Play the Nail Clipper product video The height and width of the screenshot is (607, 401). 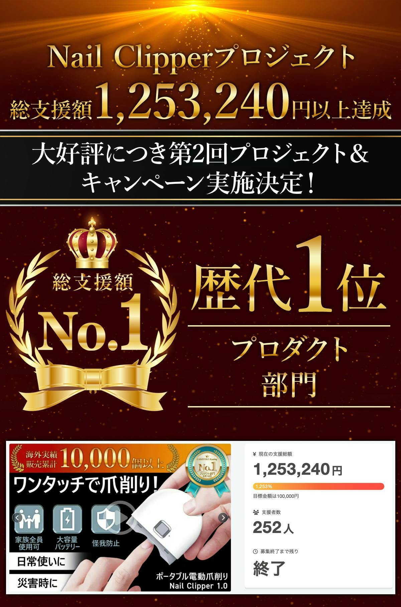[120, 518]
